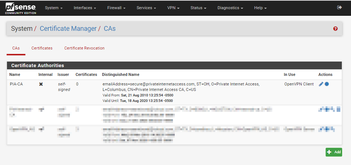
Task: Click the export CA icon for PIA-CA
Action: (327, 84)
